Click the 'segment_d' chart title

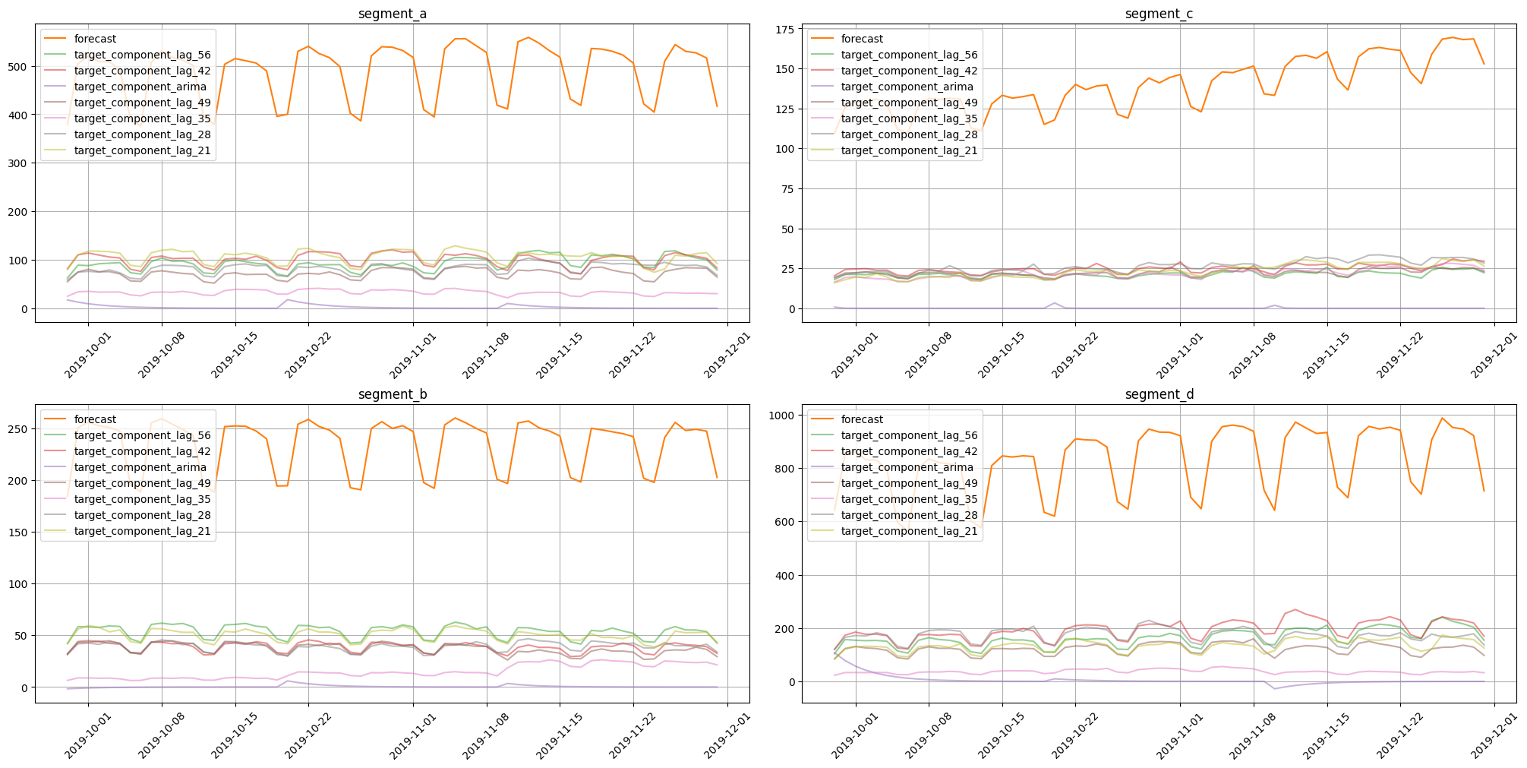1159,394
